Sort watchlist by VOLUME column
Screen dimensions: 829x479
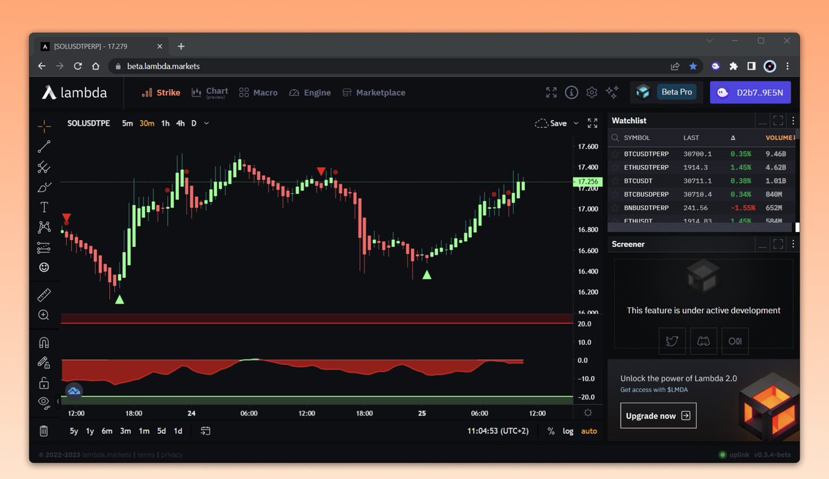(779, 138)
